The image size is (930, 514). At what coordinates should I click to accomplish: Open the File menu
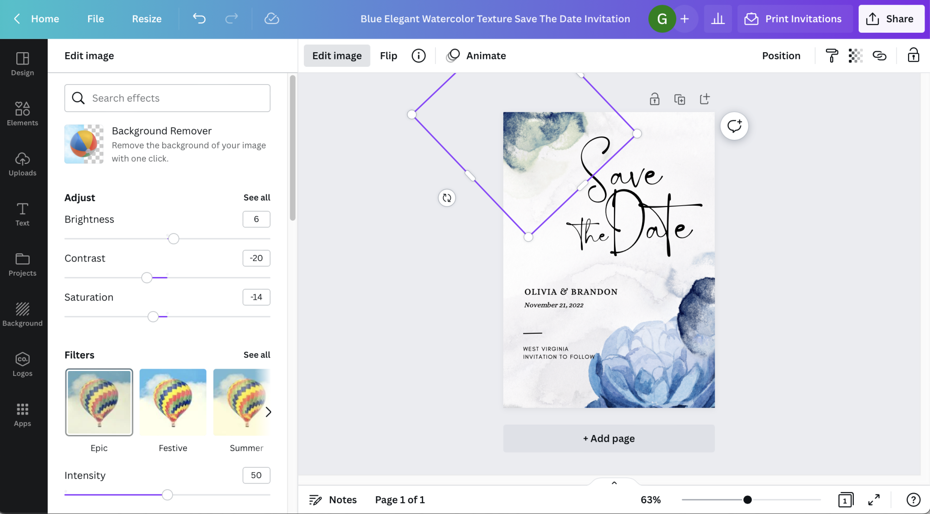(x=95, y=19)
